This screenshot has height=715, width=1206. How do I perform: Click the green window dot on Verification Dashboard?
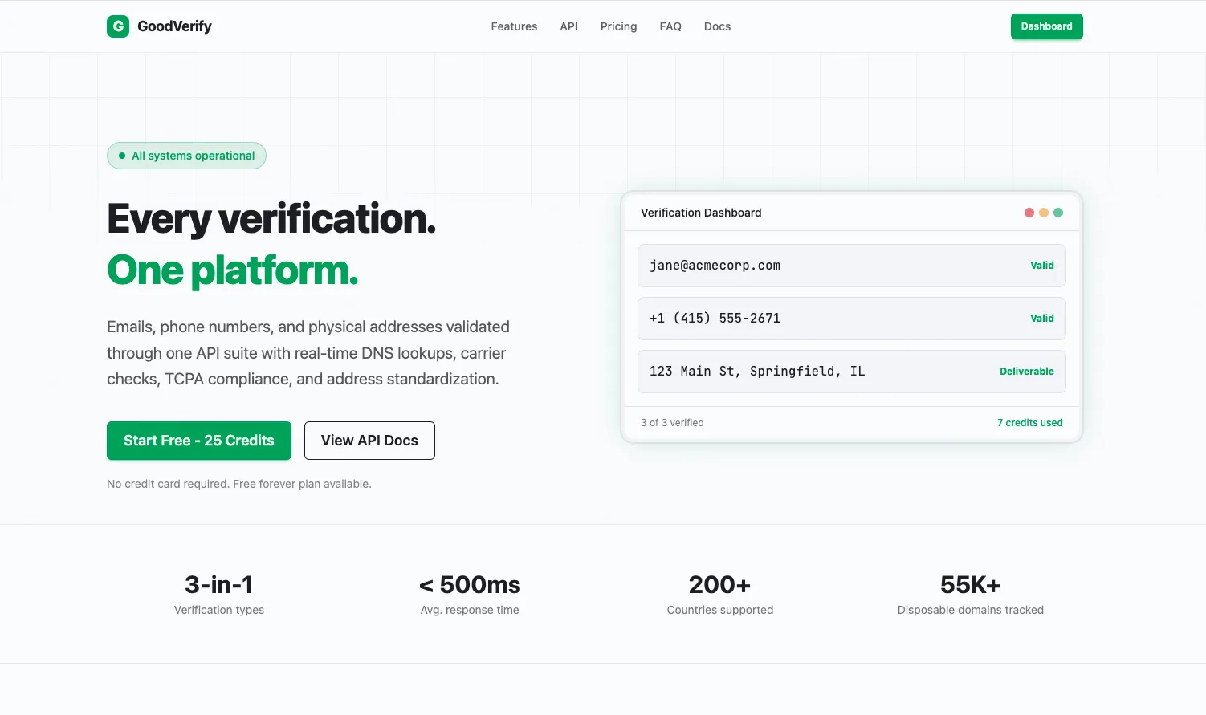pos(1058,213)
